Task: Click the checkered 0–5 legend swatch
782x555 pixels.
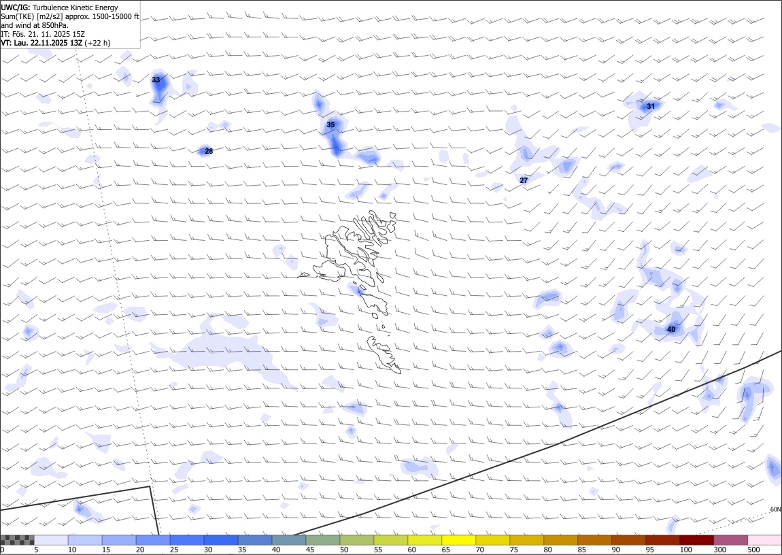Action: click(x=17, y=540)
